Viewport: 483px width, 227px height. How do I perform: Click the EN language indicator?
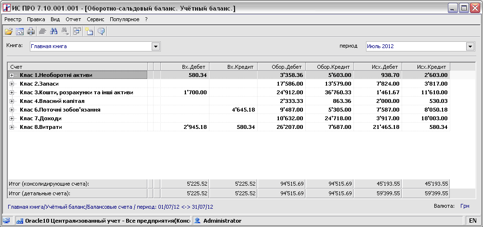(x=473, y=221)
